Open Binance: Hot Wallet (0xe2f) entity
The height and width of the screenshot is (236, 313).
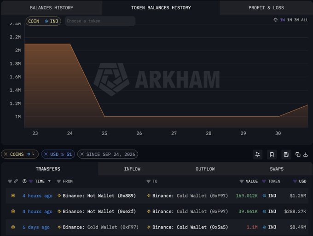(99, 212)
